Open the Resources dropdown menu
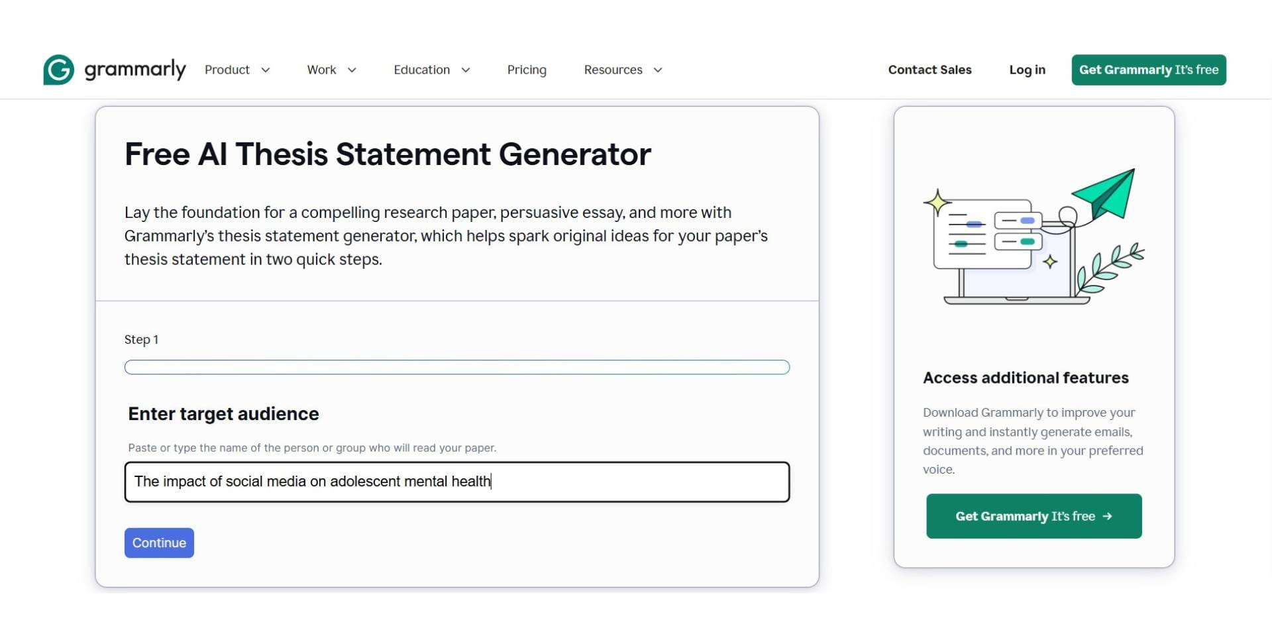The image size is (1272, 636). pos(621,70)
